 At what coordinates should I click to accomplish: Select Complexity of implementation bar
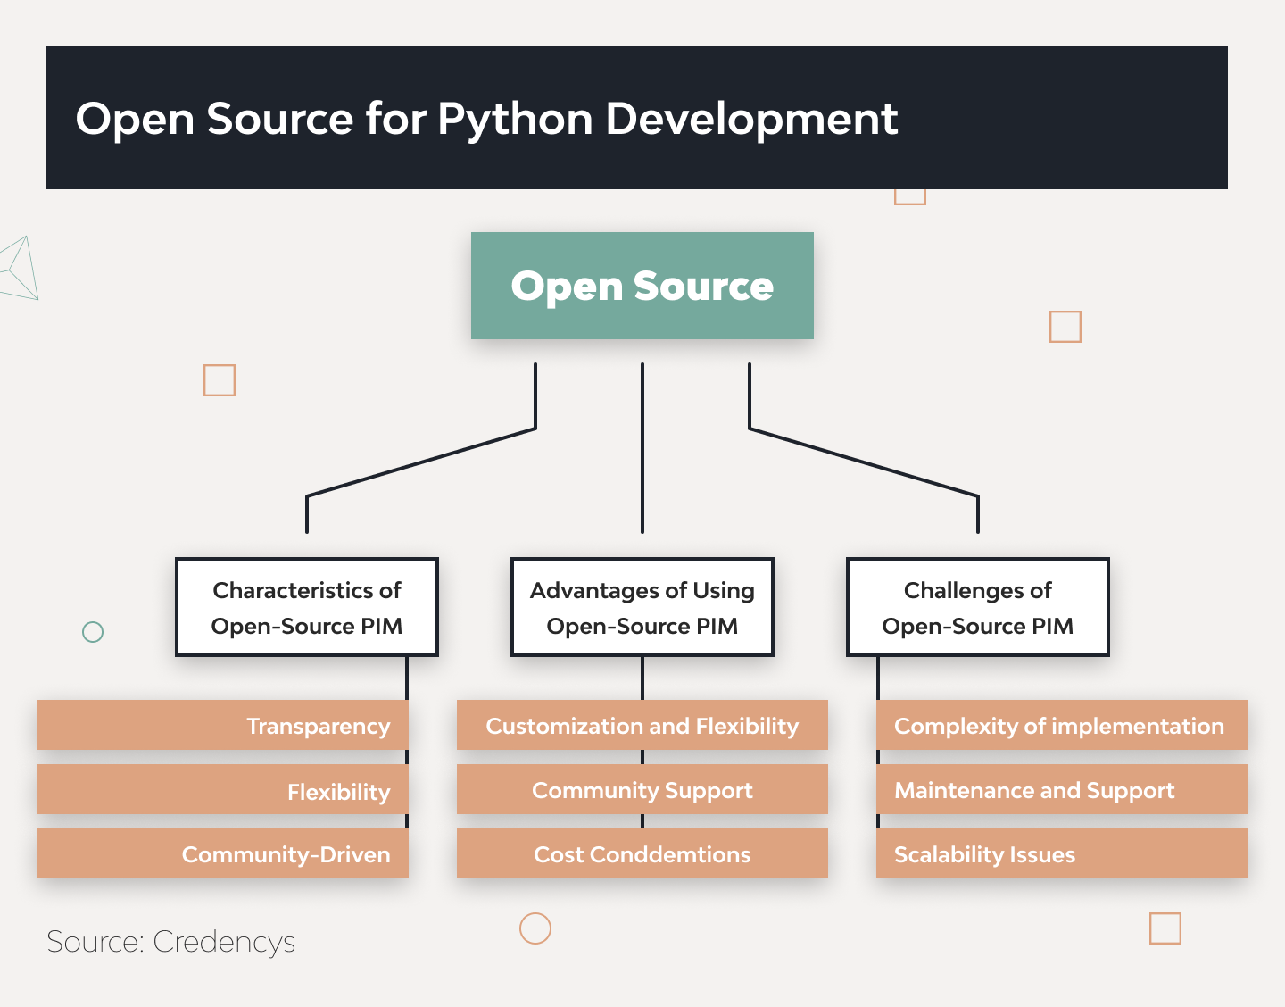[x=1061, y=726]
